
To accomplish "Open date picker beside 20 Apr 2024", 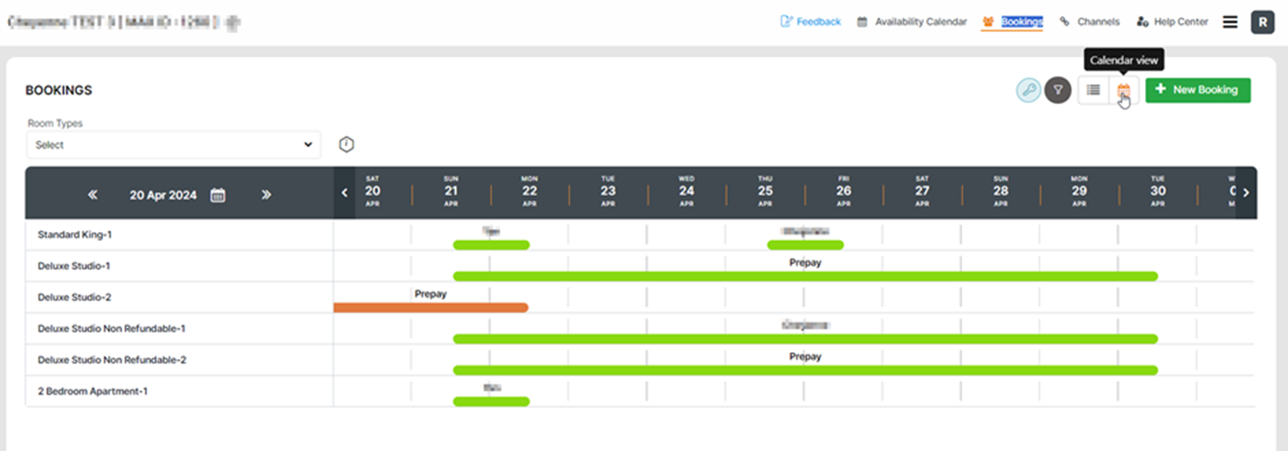I will (x=218, y=195).
